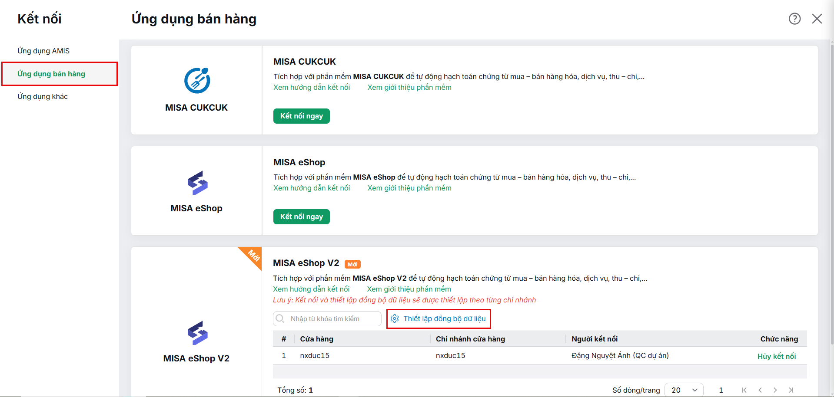Click Hủy kết nối for nxduc15
Viewport: 834px width, 397px height.
point(777,356)
